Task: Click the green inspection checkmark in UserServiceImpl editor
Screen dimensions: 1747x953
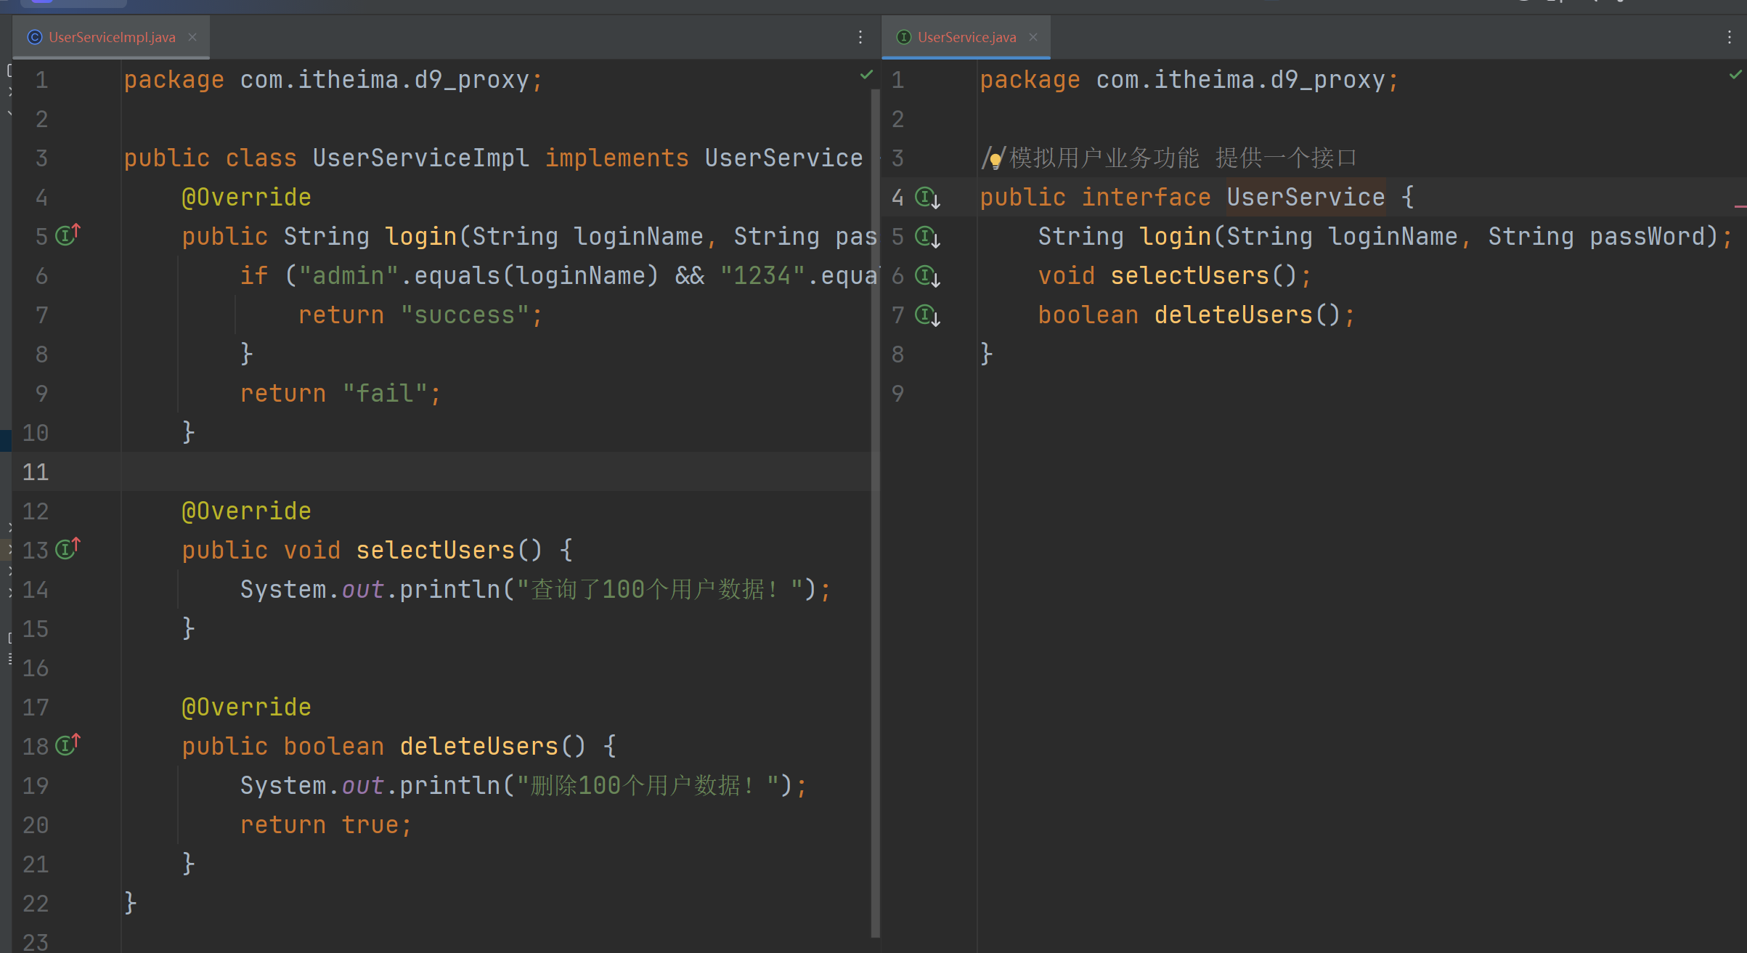Action: click(x=866, y=75)
